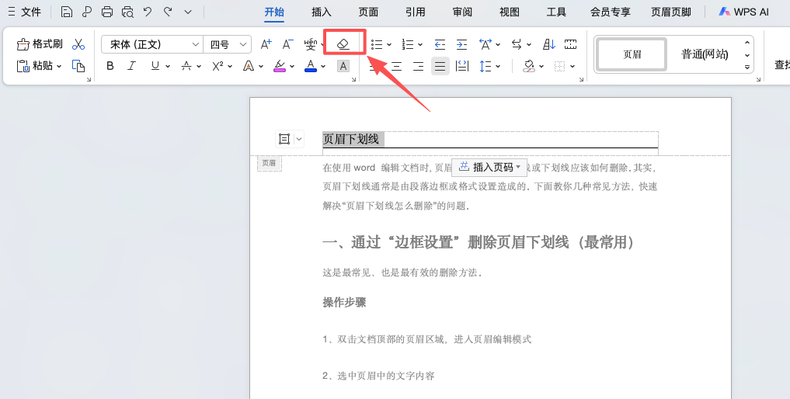Click the export to PDF icon

[87, 12]
